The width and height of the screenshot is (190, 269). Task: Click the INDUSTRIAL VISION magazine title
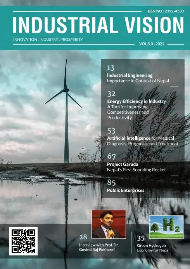[98, 25]
